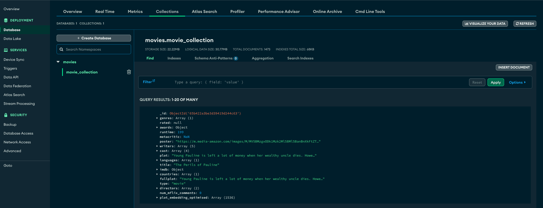Open Backup in the sidebar

point(10,125)
